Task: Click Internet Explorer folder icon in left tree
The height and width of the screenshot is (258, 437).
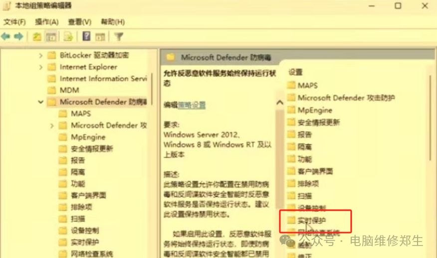Action: click(51, 67)
